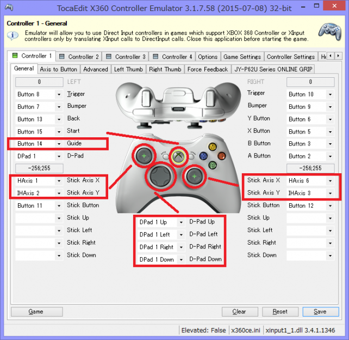Expand A Button dropdown (Button 2)
The height and width of the screenshot is (340, 349).
click(331, 156)
